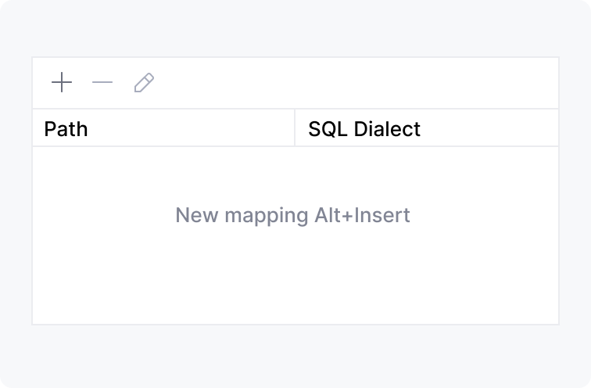The image size is (591, 388).
Task: Click the Remove mapping minus icon
Action: (102, 83)
